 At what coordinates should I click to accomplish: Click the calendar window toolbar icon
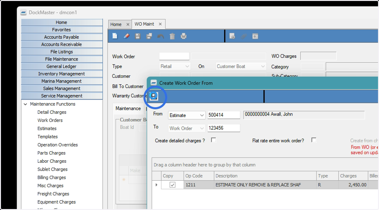pos(255,36)
